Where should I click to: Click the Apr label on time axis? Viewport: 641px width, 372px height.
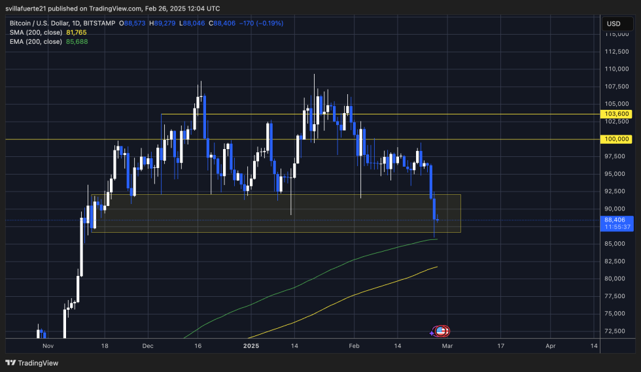pos(550,345)
